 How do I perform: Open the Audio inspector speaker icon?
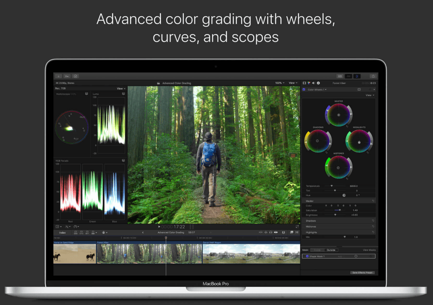pyautogui.click(x=313, y=83)
